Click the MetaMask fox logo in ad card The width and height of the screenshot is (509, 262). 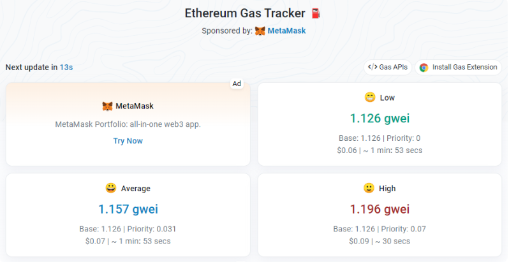[107, 106]
